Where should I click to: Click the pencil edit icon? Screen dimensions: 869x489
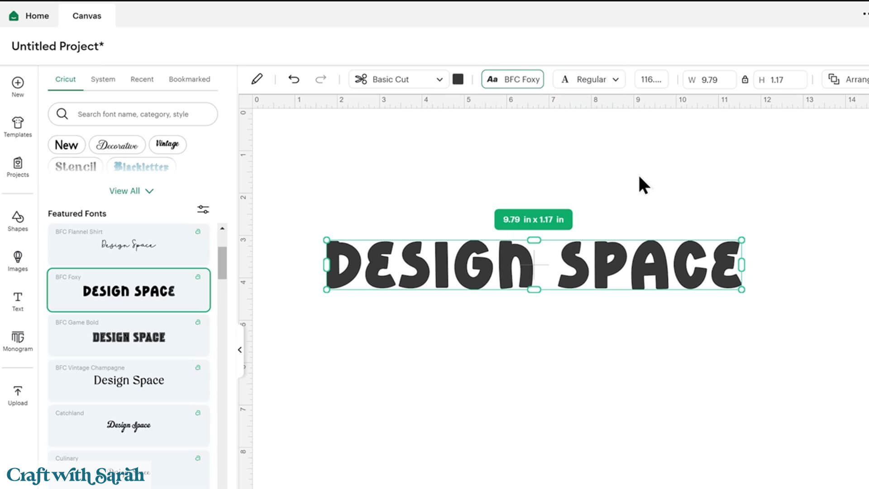[257, 79]
